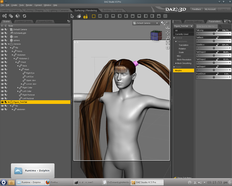Image resolution: width=232 pixels, height=186 pixels.
Task: Click the orbit camera icon beside viewport
Action: tap(168, 28)
